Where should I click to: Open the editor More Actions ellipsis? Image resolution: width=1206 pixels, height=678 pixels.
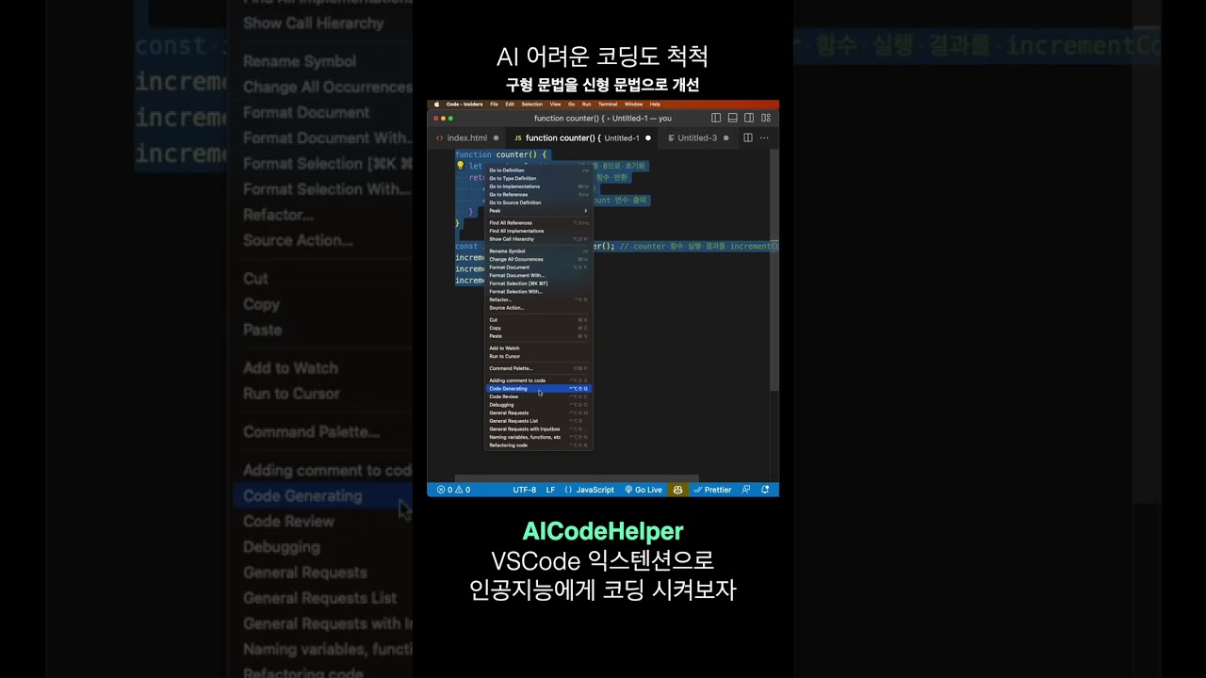(764, 137)
